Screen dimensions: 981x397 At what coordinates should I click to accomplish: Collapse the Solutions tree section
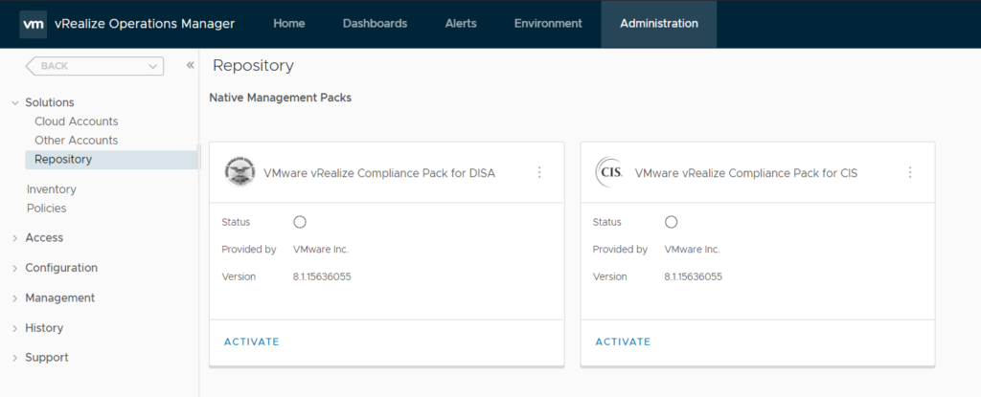15,103
